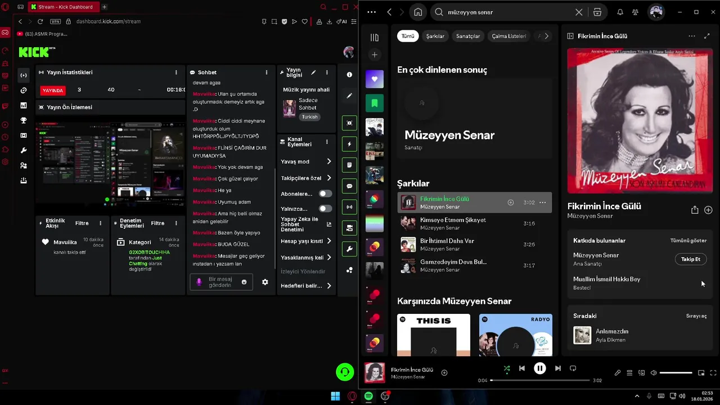This screenshot has width=720, height=405.
Task: Add current song to Liked Songs in player bar
Action: tap(444, 372)
